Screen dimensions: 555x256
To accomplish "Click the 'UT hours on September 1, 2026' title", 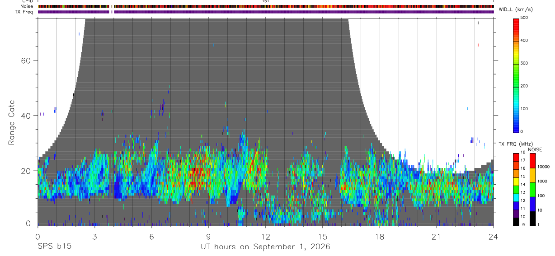I will point(265,247).
